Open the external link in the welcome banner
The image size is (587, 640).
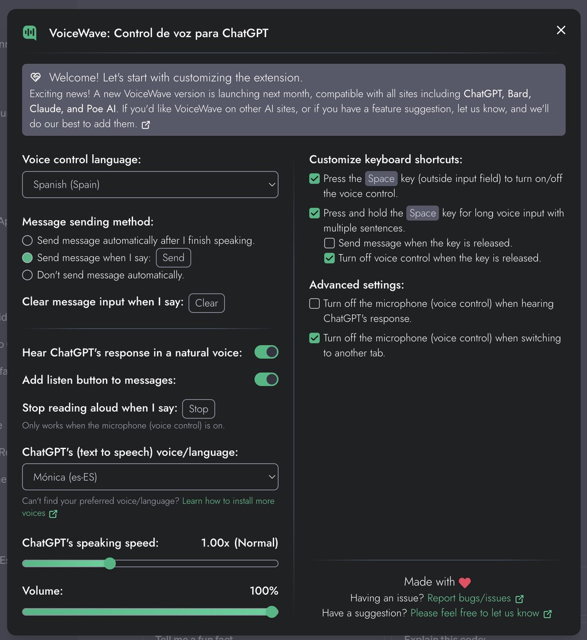(145, 124)
